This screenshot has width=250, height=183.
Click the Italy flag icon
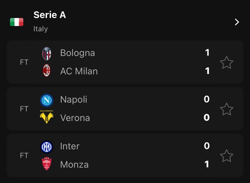point(17,22)
